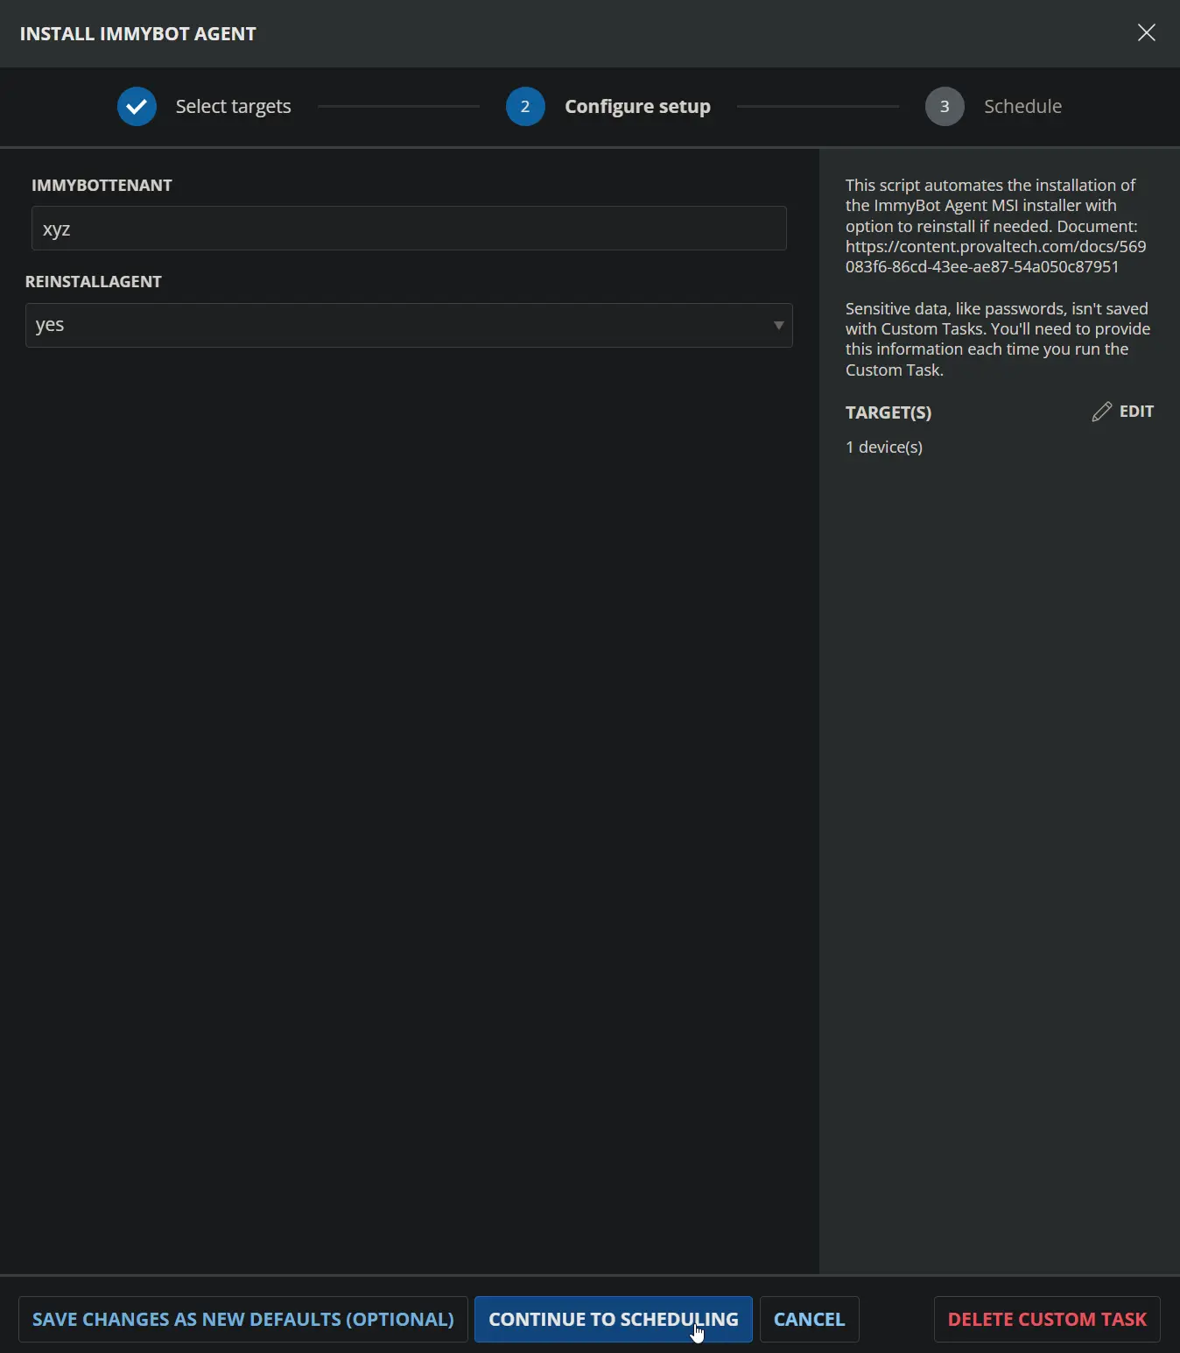Click the IMMYBOTTENANT input field
The image size is (1180, 1353).
409,228
